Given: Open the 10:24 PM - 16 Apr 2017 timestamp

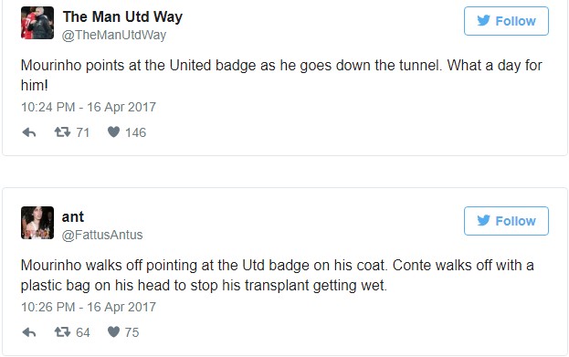Looking at the screenshot, I should (89, 107).
